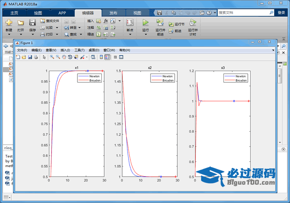Viewport: 290px width, 203px height.
Task: Switch to the 绘图 tab in MATLAB
Action: 38,13
